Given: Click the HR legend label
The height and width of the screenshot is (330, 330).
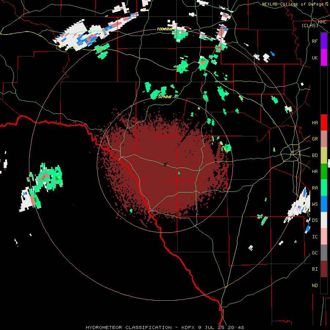Looking at the screenshot, I should [315, 172].
